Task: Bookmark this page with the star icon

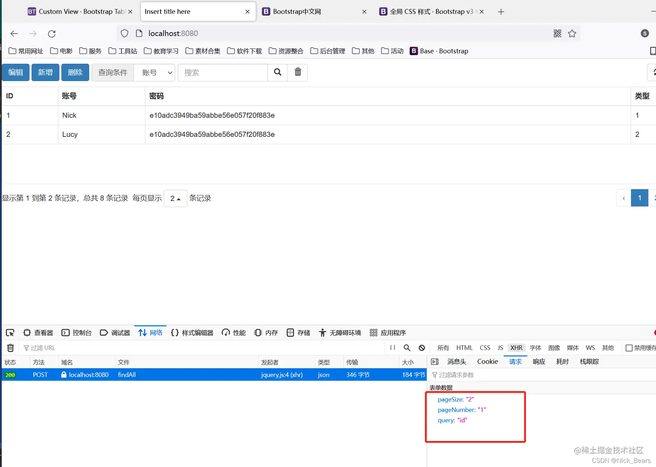Action: pos(572,34)
